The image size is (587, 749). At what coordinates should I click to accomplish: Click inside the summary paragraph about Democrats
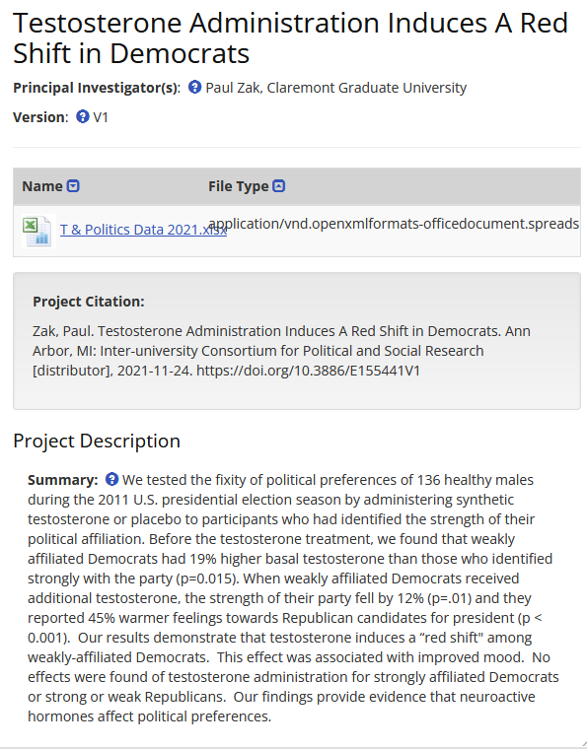(x=294, y=598)
